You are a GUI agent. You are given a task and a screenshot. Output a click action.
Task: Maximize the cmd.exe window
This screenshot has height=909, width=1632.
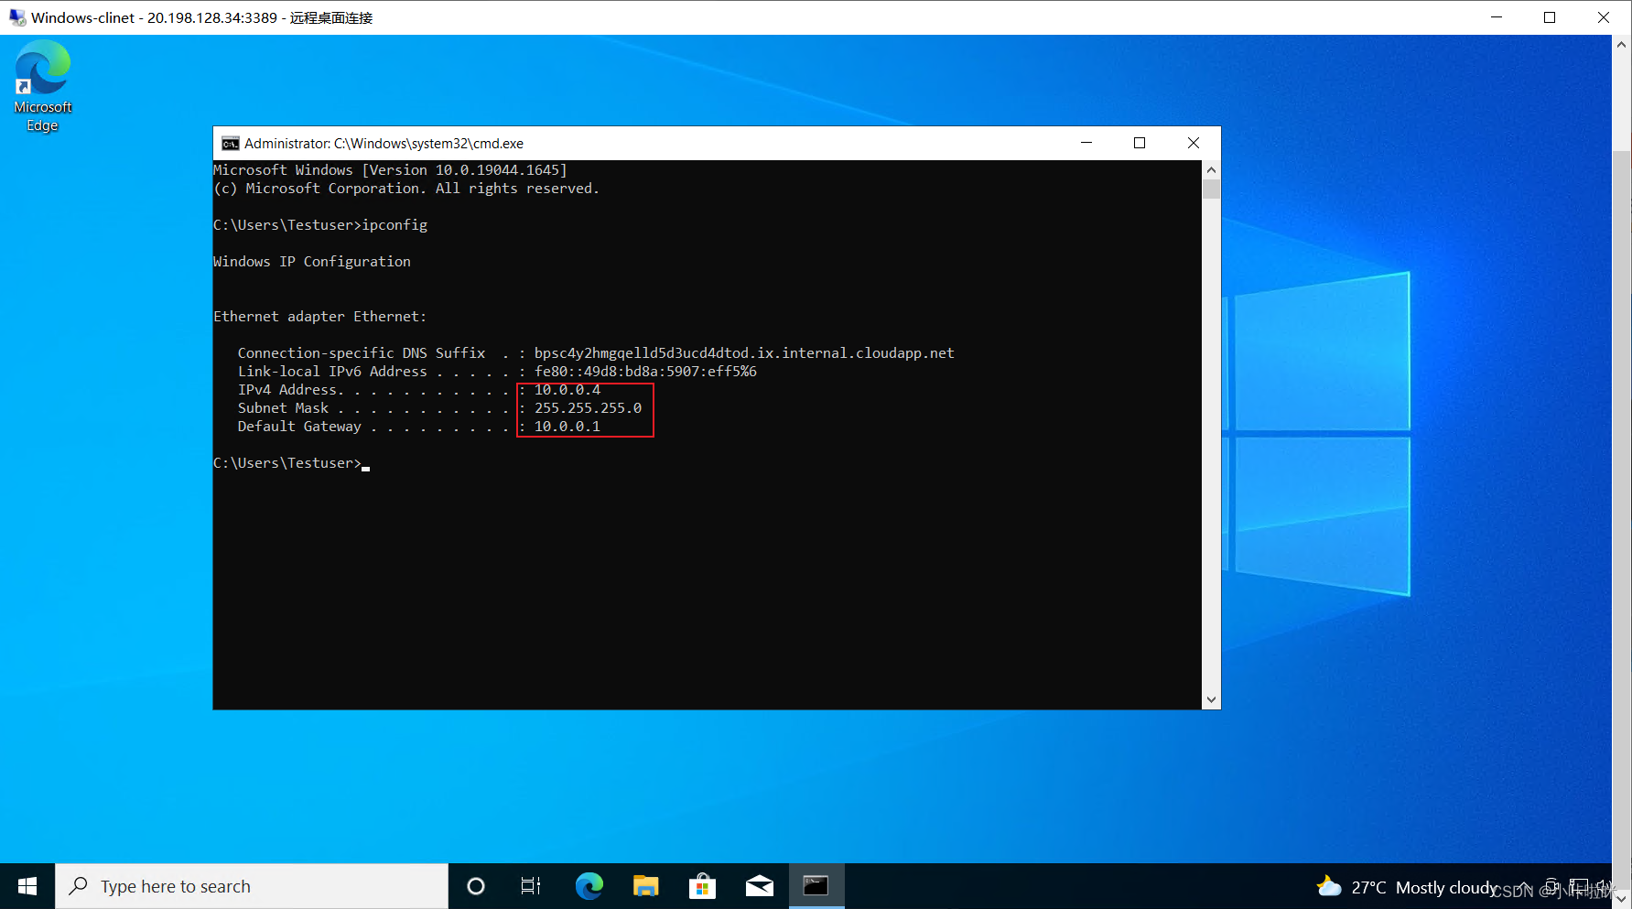coord(1140,143)
